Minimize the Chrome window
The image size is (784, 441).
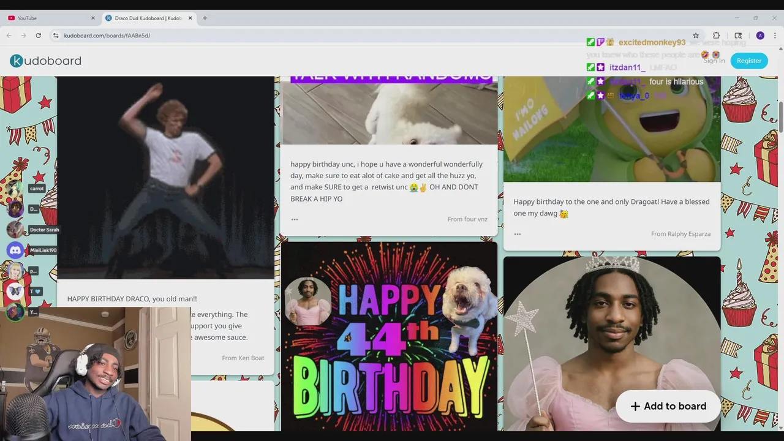737,18
